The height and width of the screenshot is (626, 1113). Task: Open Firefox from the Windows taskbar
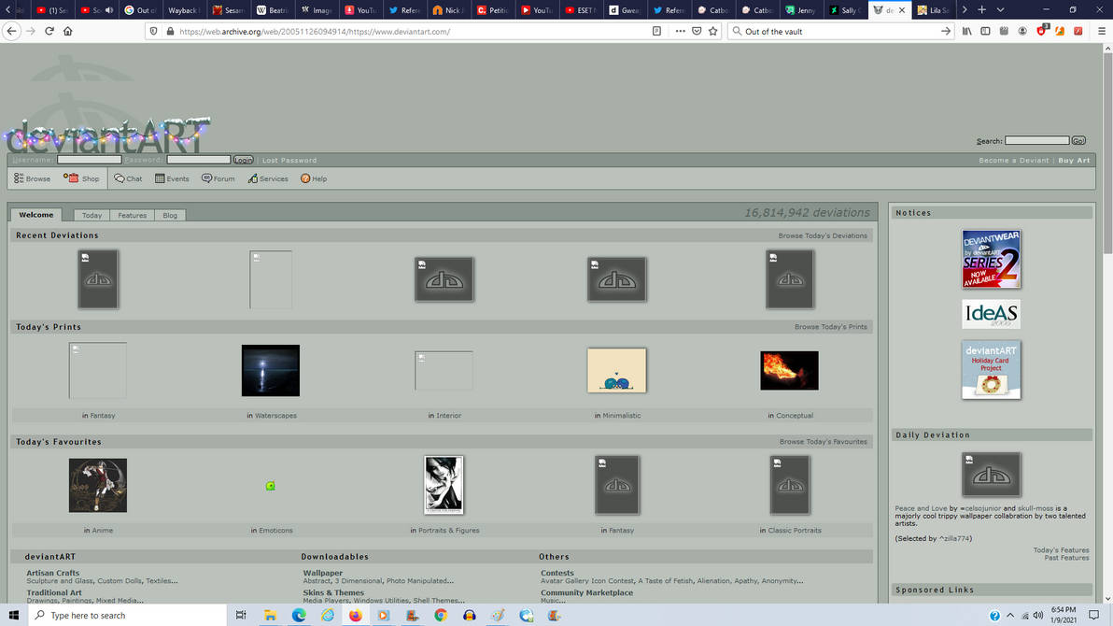(x=355, y=616)
